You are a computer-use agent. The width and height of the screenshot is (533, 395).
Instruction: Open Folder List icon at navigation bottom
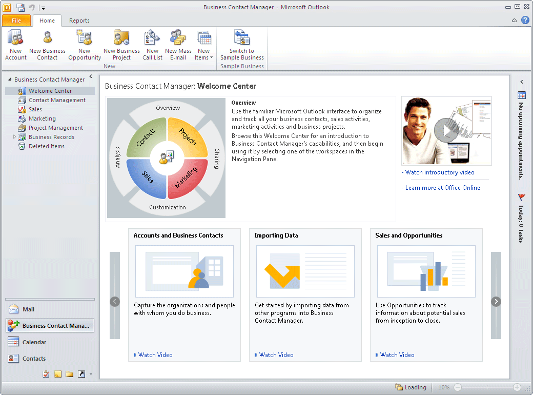[70, 374]
